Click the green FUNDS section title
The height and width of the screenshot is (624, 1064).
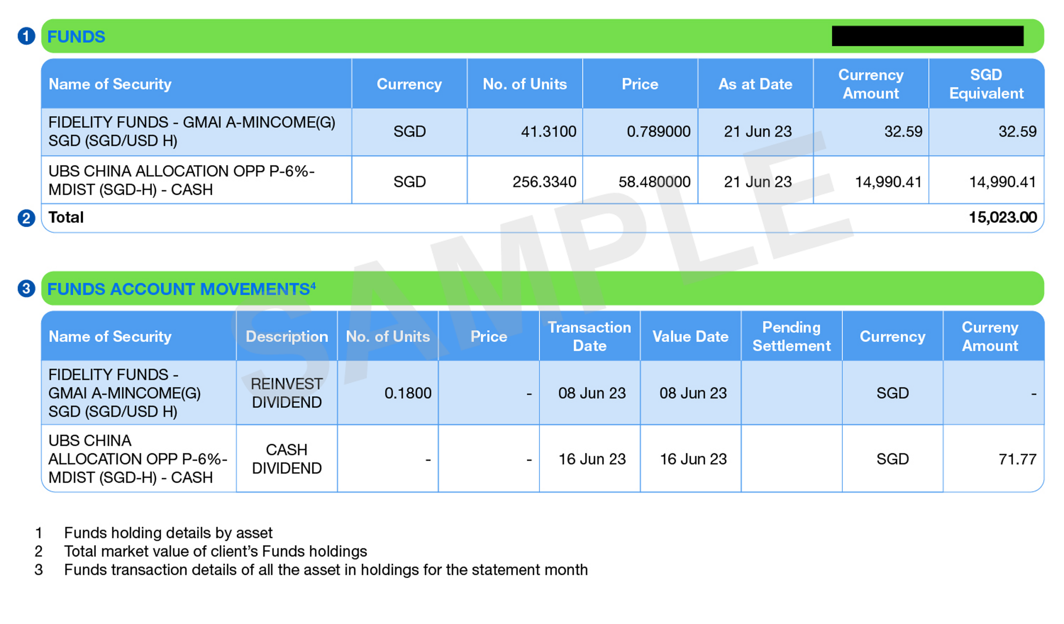coord(76,37)
